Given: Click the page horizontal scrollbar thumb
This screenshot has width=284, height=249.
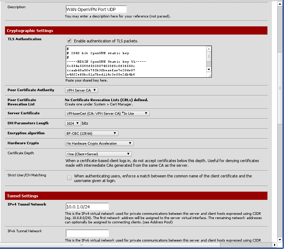Looking at the screenshot, I should [110, 245].
